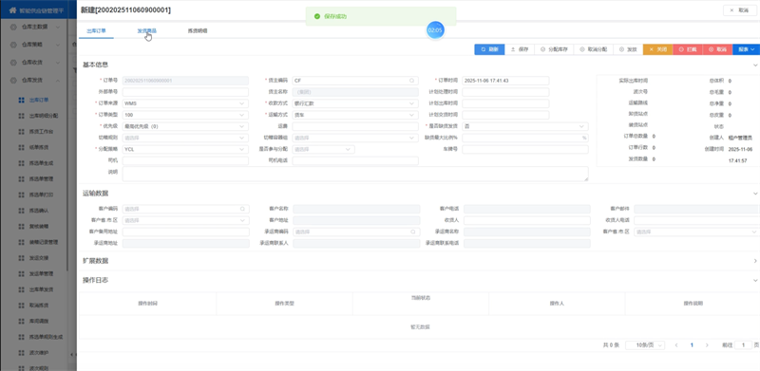Viewport: 760px width, 371px height.
Task: Click the 车牌号 input field
Action: click(x=525, y=149)
